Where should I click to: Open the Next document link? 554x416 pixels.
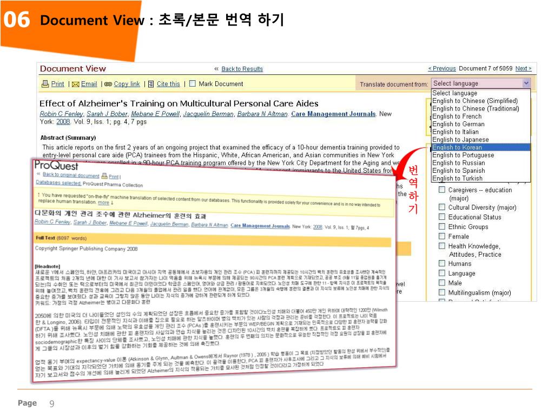click(523, 69)
